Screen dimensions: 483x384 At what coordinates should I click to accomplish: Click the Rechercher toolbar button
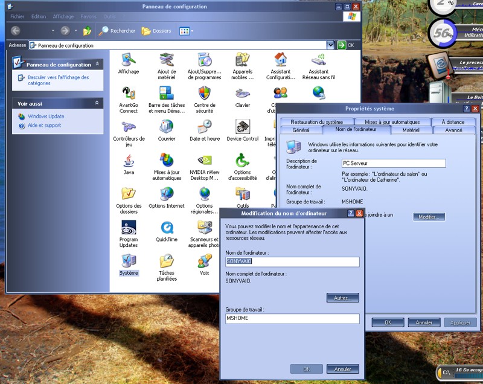click(118, 31)
